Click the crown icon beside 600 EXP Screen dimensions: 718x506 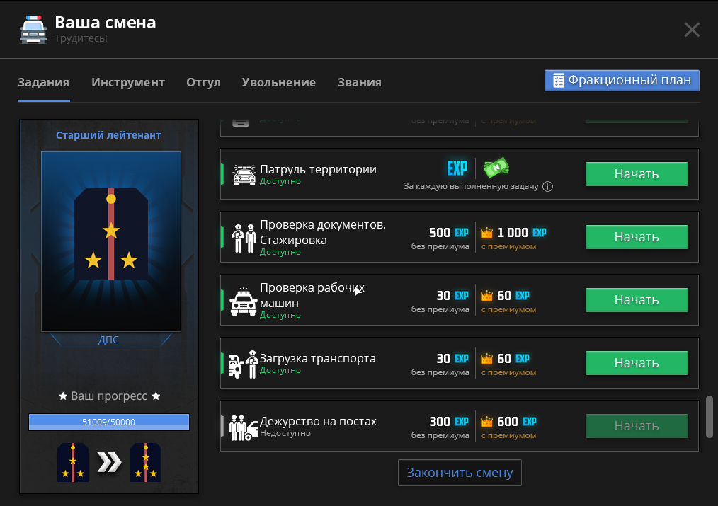point(486,422)
